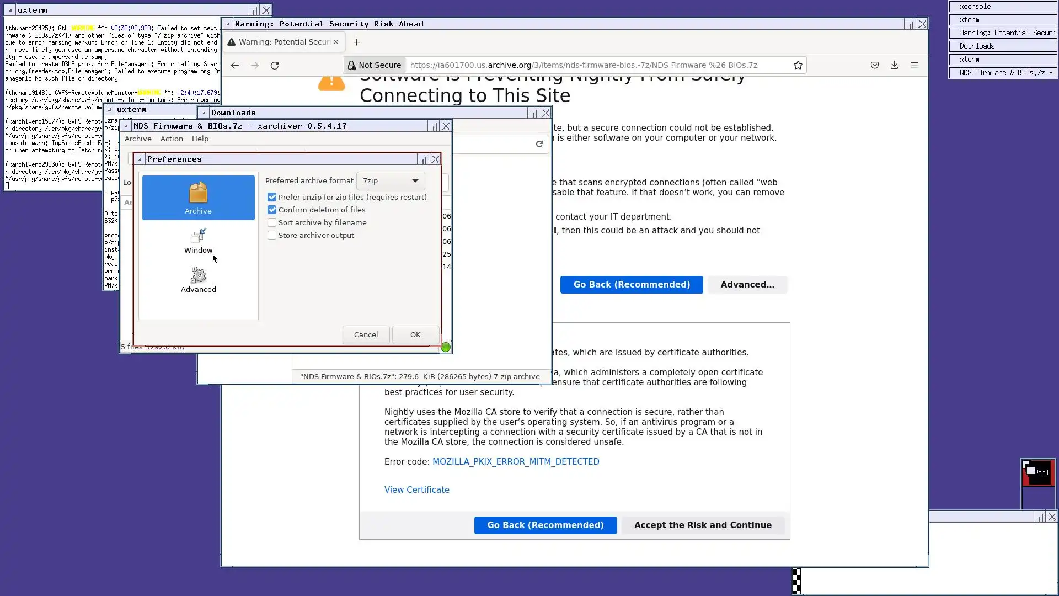Image resolution: width=1059 pixels, height=596 pixels.
Task: Enable Sort archive by filename
Action: (272, 222)
